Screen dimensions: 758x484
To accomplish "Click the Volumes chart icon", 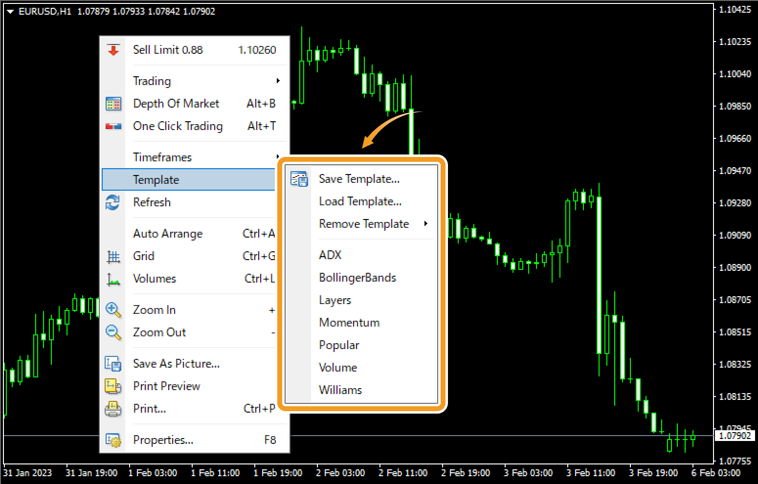I will pyautogui.click(x=113, y=279).
